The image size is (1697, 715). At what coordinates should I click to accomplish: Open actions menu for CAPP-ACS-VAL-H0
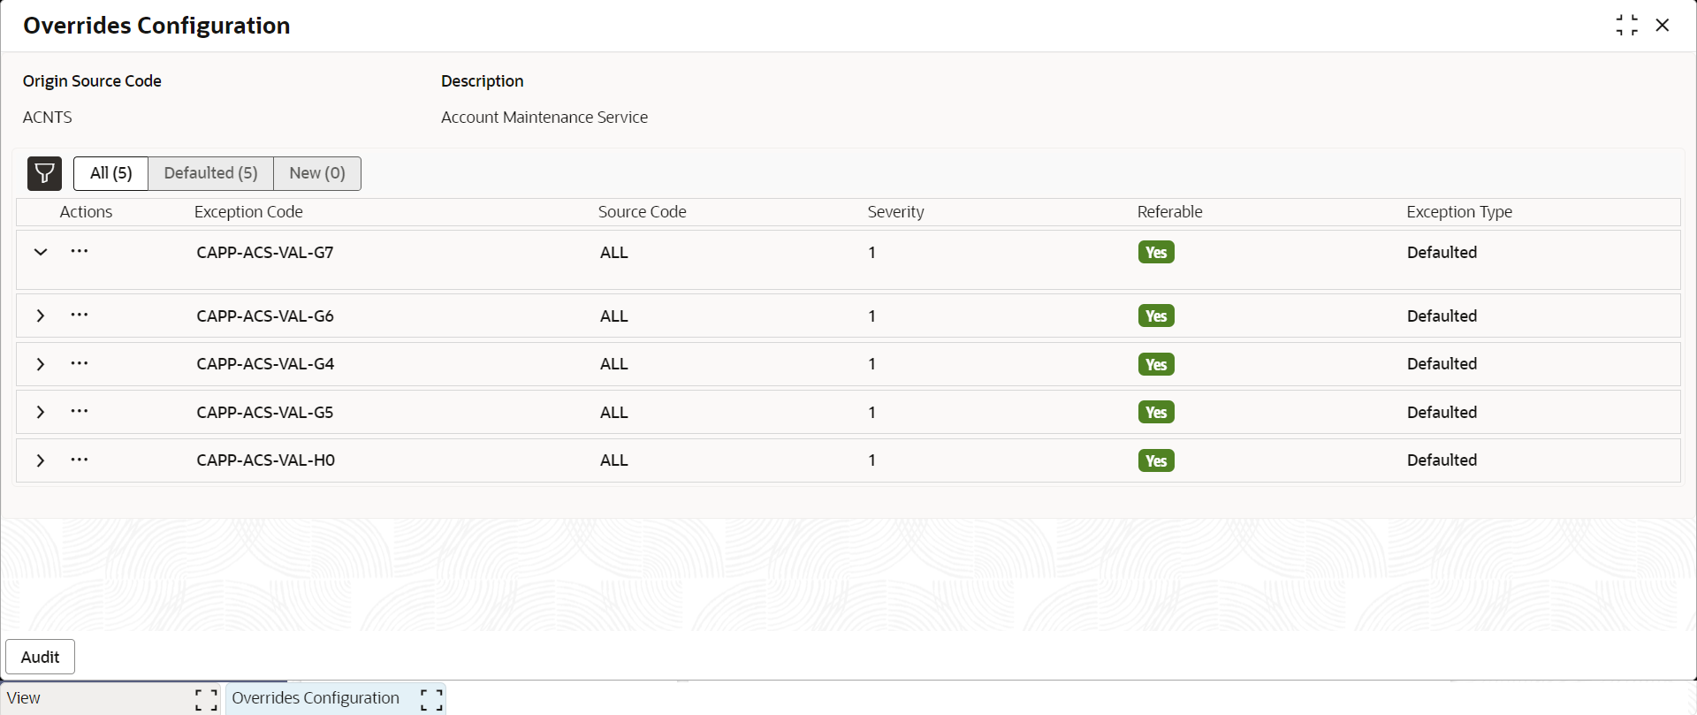(80, 460)
